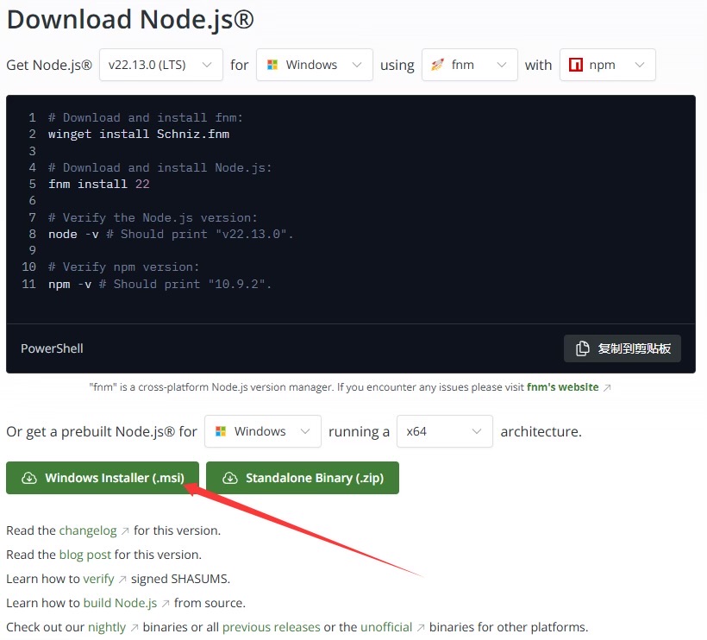Screen dimensions: 707x640
Task: Click the '# Download and install Node.js:' comment
Action: (x=160, y=168)
